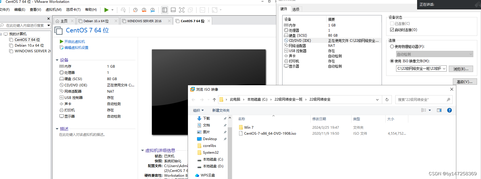Click the green power-on play icon in toolbar
The height and width of the screenshot is (179, 481).
(106, 10)
